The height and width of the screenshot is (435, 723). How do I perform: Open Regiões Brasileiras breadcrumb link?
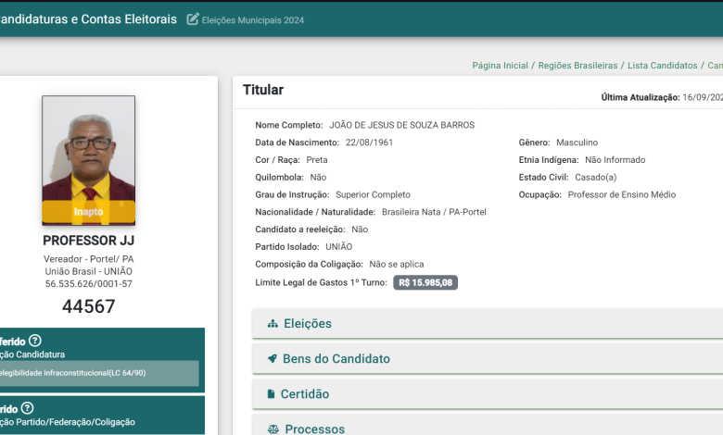click(577, 66)
